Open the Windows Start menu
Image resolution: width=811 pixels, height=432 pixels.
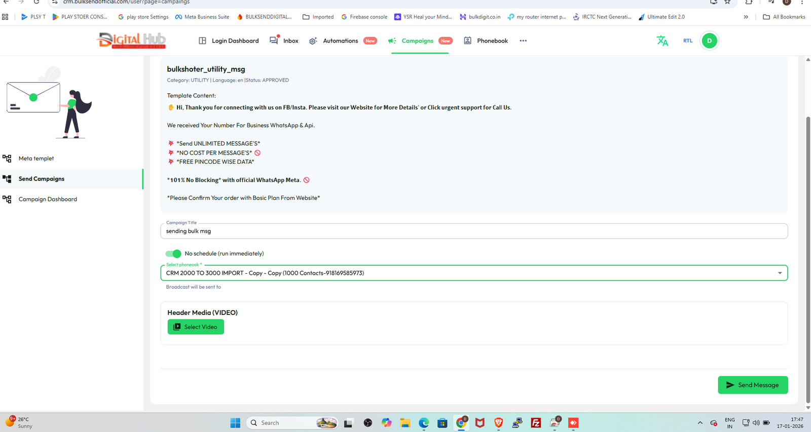click(235, 423)
